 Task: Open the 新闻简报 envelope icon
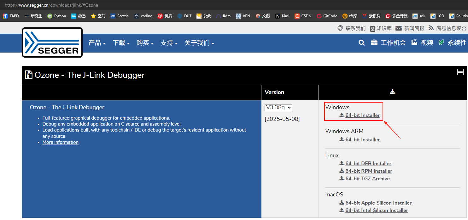click(399, 28)
